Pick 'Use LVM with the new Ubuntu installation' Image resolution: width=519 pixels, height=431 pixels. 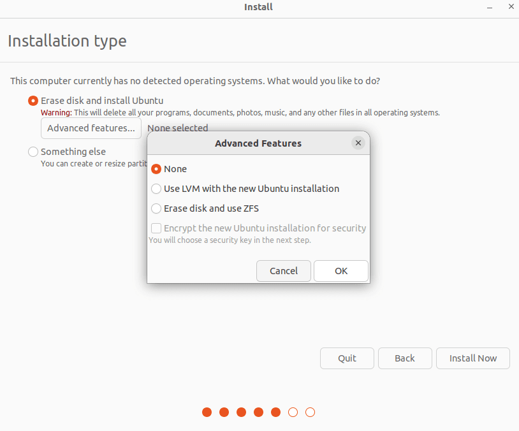point(156,189)
